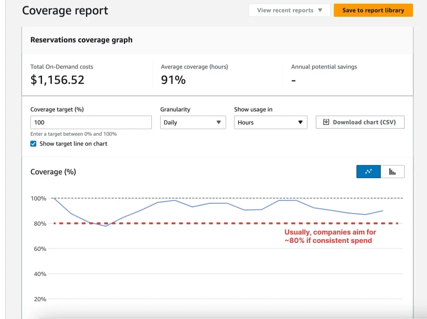Open the Show usage in Hours dropdown

tap(270, 122)
